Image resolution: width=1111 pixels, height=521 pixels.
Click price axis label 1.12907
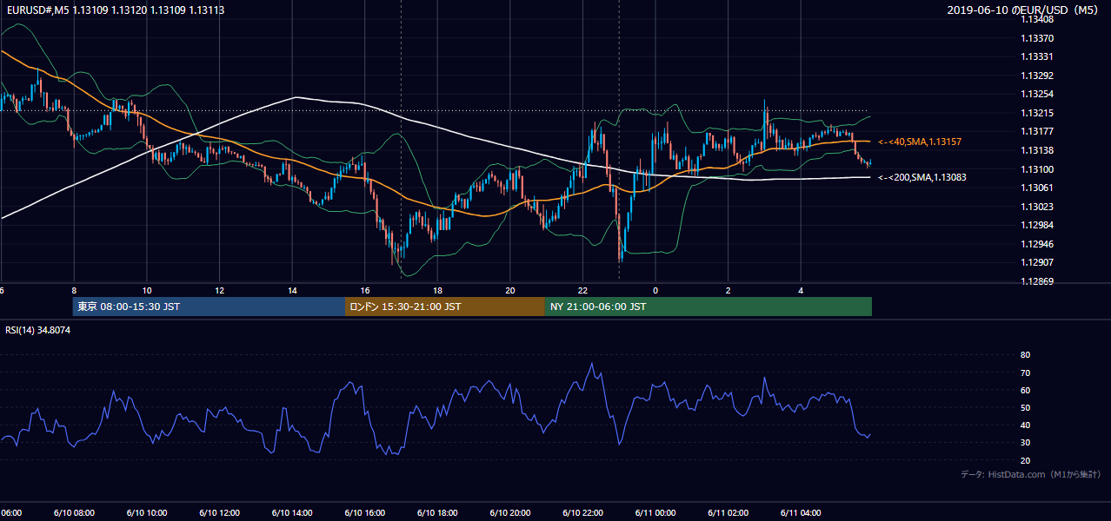1036,262
